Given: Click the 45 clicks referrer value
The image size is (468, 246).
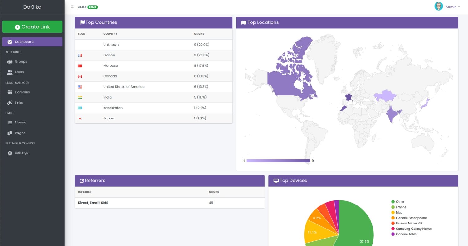Looking at the screenshot, I should coord(211,203).
